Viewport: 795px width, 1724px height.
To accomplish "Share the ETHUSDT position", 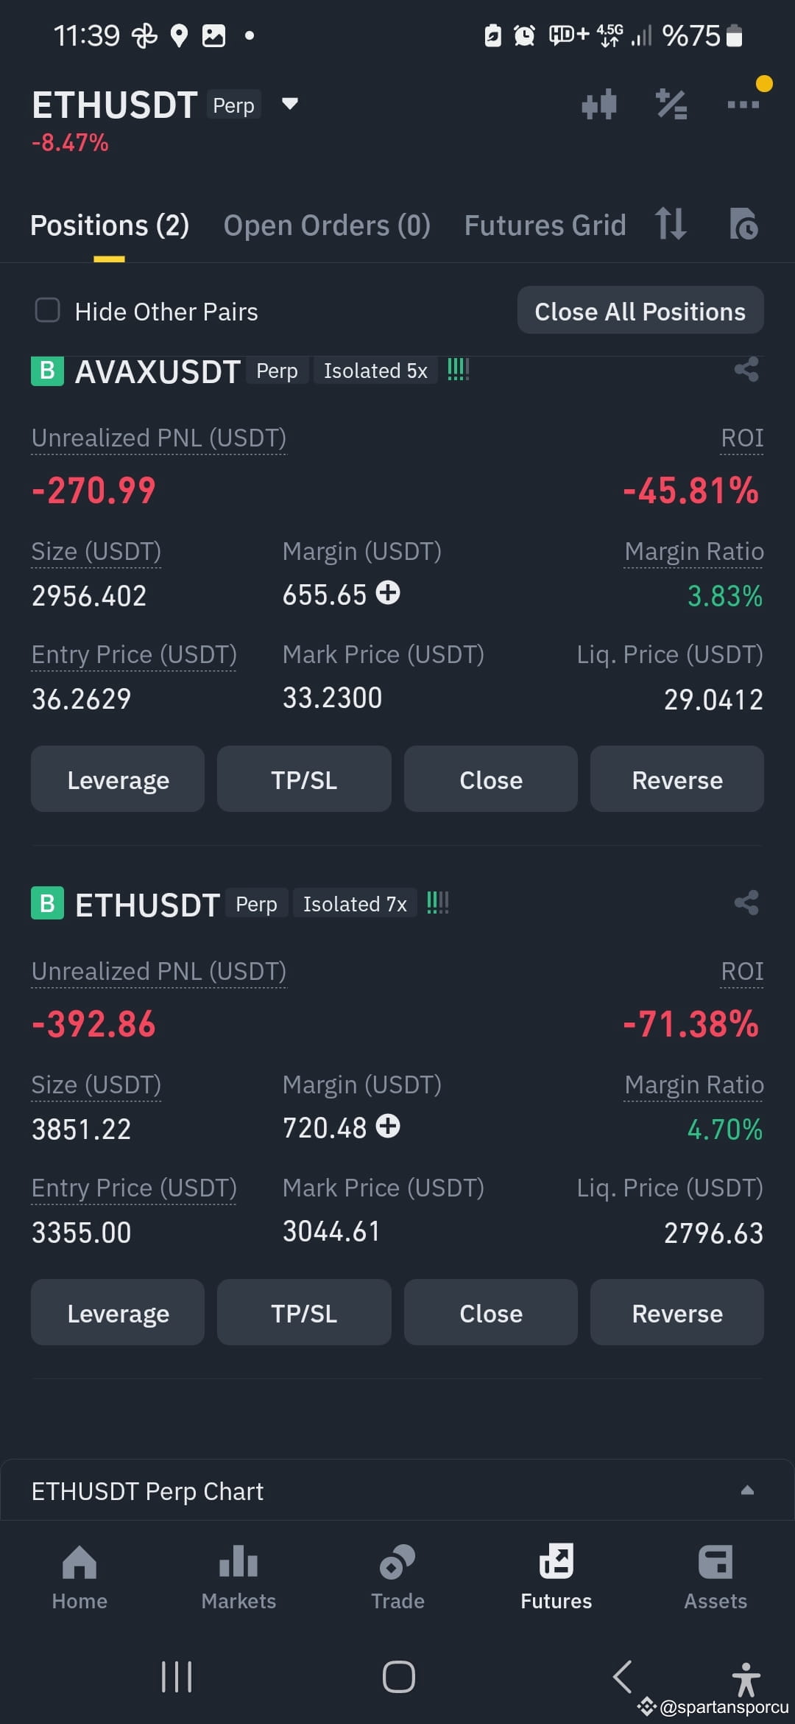I will [x=746, y=903].
